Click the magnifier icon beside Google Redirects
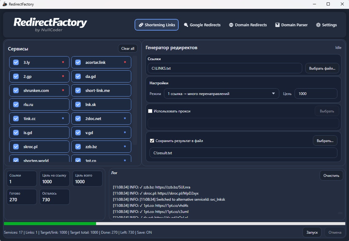The image size is (349, 241). tap(186, 25)
